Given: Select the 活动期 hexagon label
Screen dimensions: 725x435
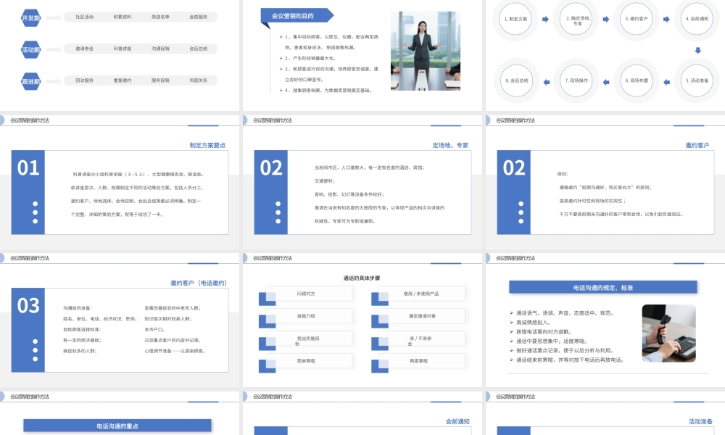Looking at the screenshot, I should click(31, 49).
